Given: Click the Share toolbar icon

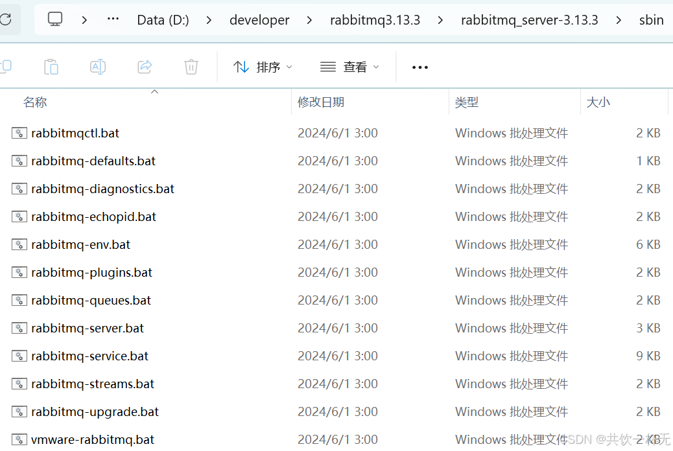Looking at the screenshot, I should pyautogui.click(x=145, y=67).
